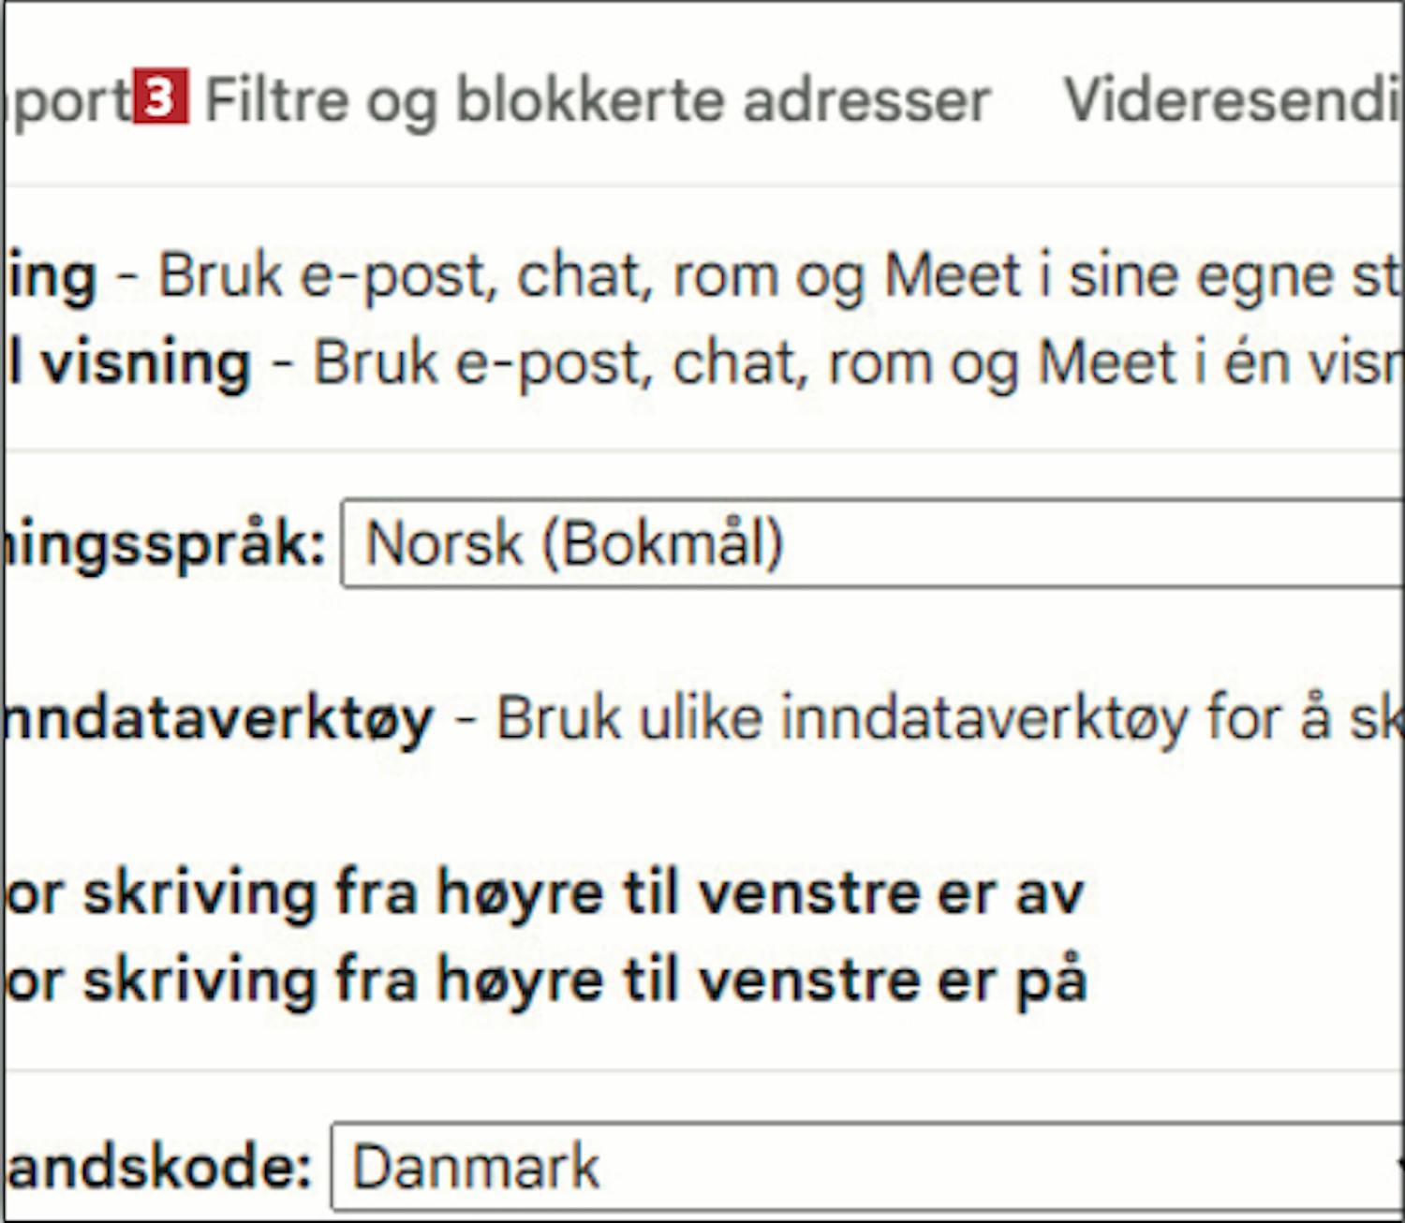Click 'Bruk e-post, chat, rom og Meet i én' text
The height and width of the screenshot is (1223, 1405).
(x=858, y=362)
